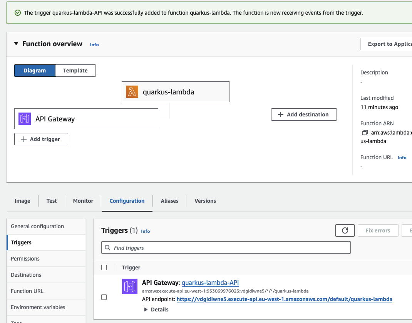
Task: Select the quarkus-lambda-API trigger checkbox
Action: point(104,297)
